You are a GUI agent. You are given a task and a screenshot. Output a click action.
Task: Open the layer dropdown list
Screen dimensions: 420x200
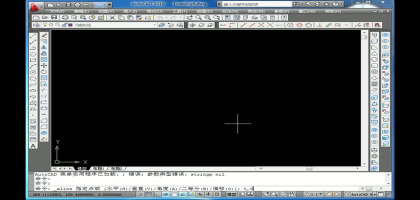(154, 25)
